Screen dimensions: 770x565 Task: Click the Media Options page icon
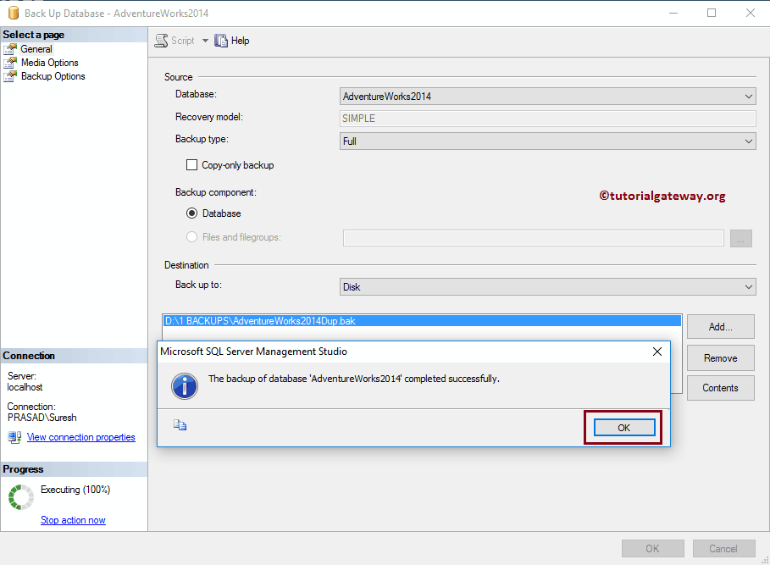coord(10,63)
